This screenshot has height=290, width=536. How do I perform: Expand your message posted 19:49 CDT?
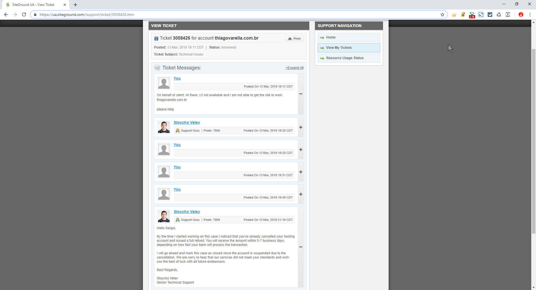pos(301,194)
